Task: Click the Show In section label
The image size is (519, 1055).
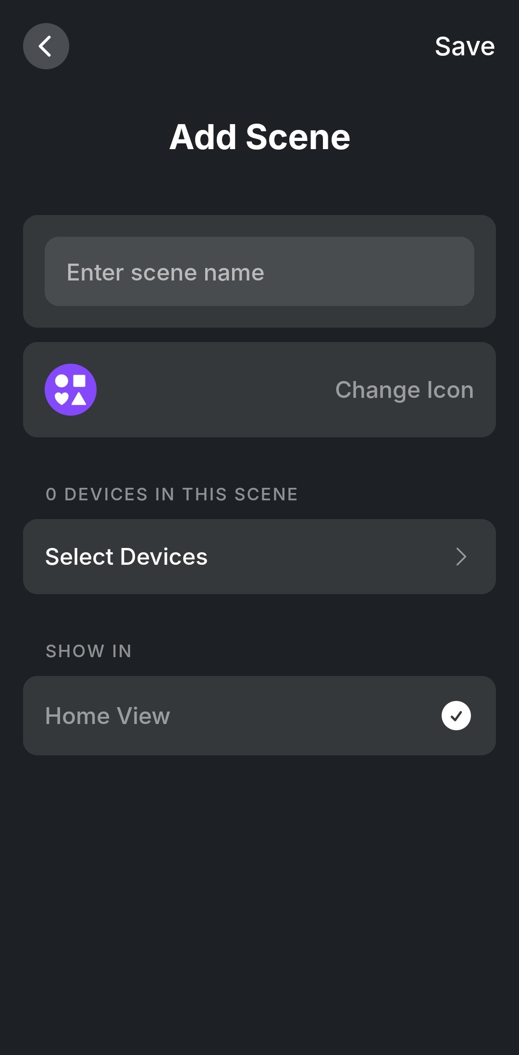Action: 88,651
